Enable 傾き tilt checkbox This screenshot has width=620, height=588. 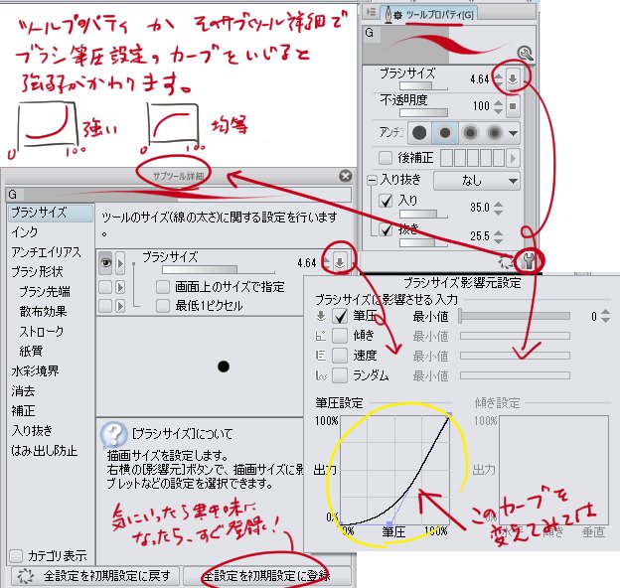tap(340, 336)
